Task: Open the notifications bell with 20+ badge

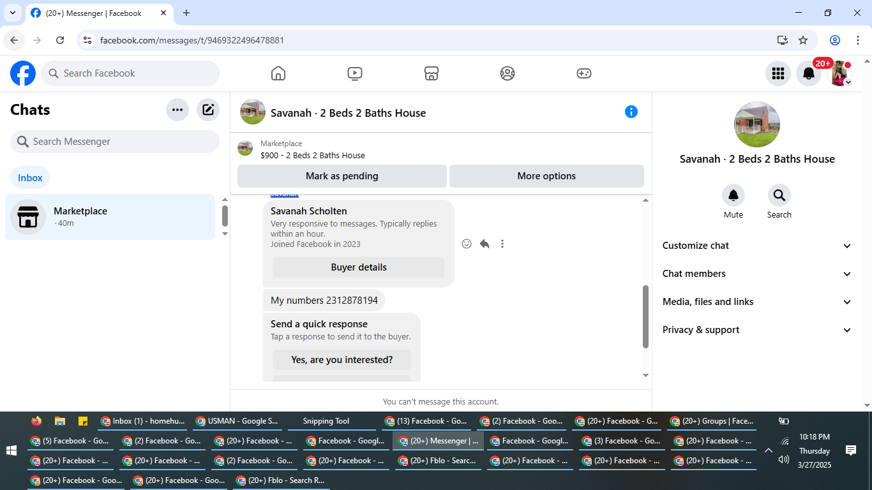Action: (809, 73)
